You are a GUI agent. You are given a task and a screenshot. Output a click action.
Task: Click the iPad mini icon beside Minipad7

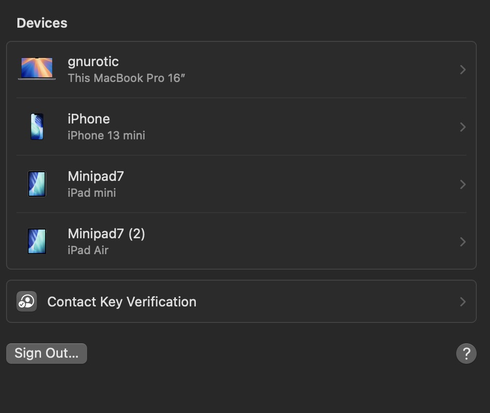37,184
